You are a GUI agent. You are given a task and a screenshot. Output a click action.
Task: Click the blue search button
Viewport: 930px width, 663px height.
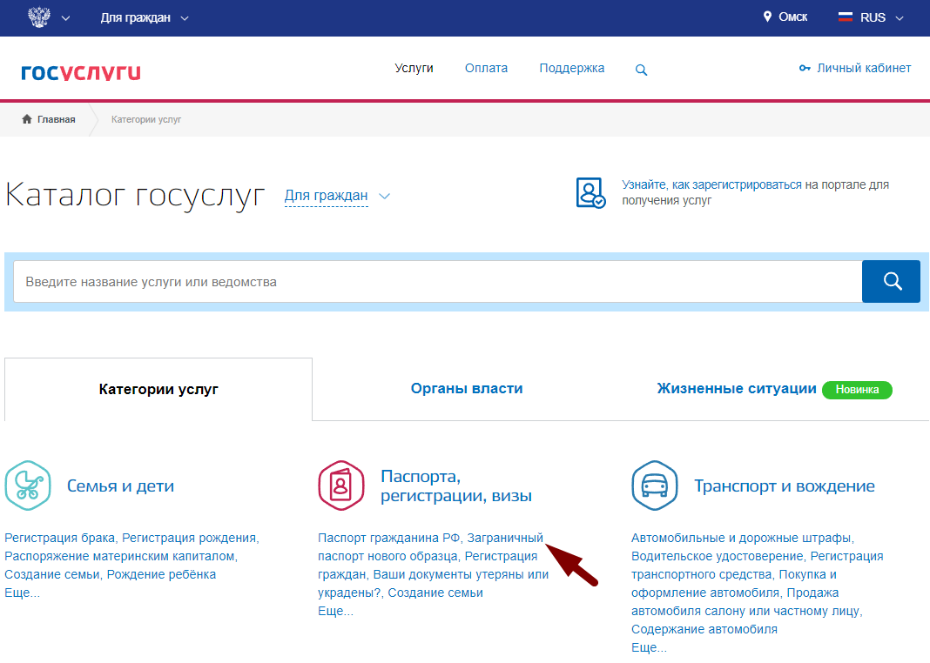click(x=890, y=281)
